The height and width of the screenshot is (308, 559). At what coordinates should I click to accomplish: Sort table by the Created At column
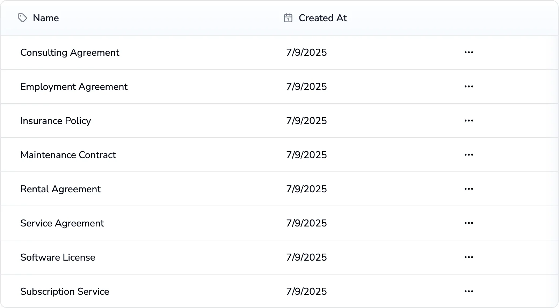(322, 18)
